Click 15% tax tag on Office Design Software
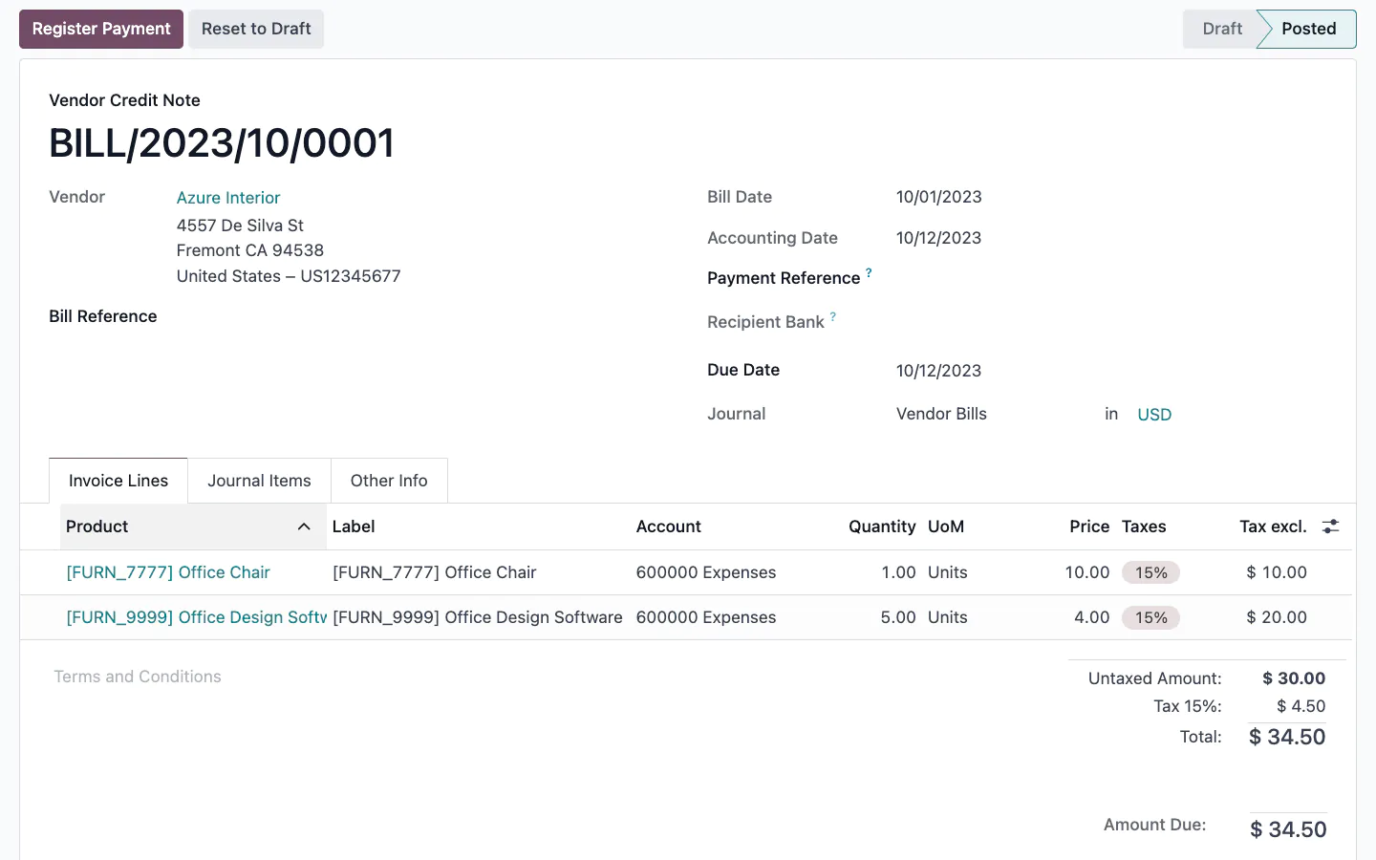Image resolution: width=1376 pixels, height=860 pixels. tap(1150, 617)
